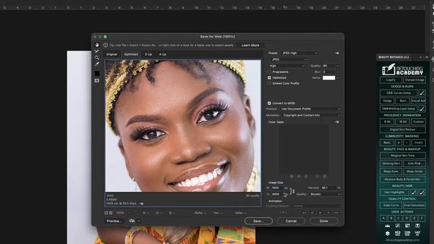This screenshot has width=434, height=244.
Task: Select the Zoom magnifier tool in Save for Web
Action: 96,58
